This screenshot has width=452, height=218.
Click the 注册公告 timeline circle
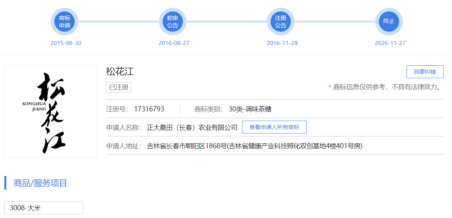click(281, 21)
